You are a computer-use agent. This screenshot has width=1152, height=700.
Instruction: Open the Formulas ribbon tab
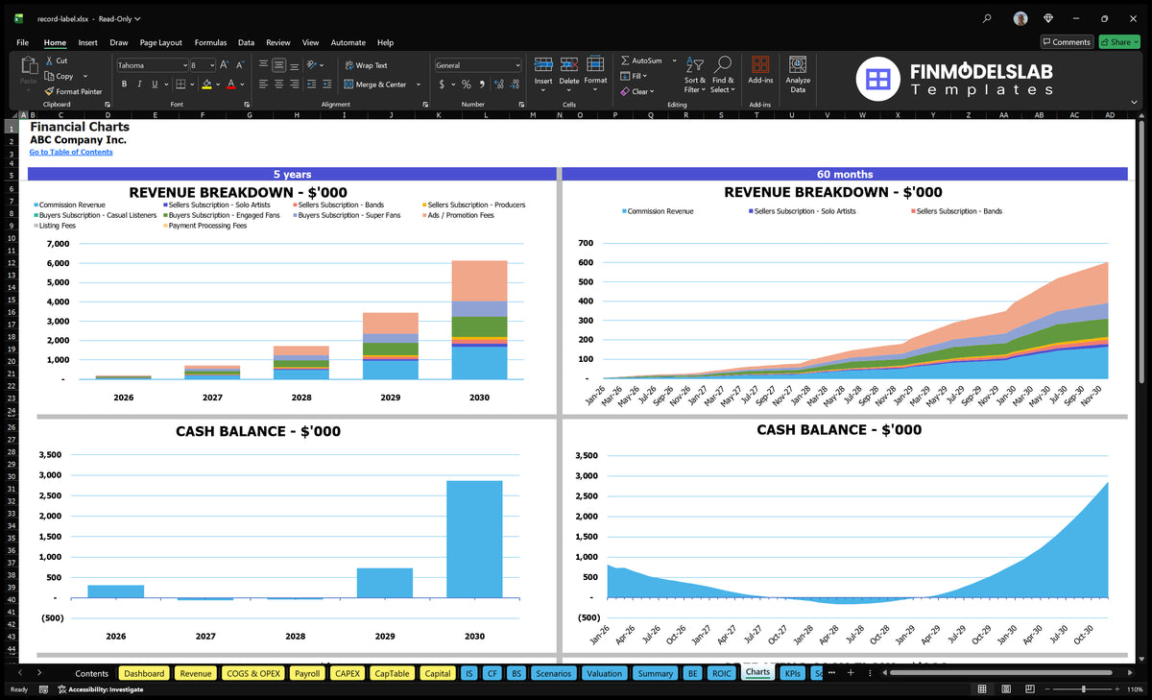click(x=210, y=42)
